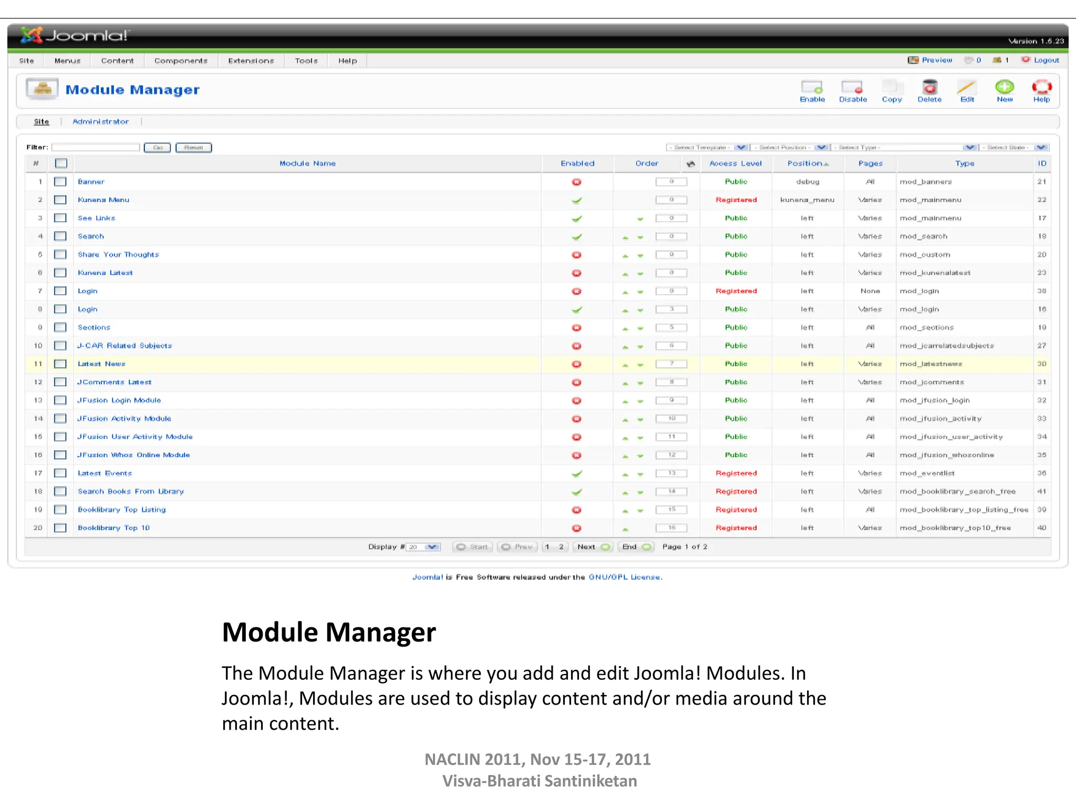Toggle enabled status of Latest News
Viewport: 1076px width, 807px height.
[x=576, y=364]
